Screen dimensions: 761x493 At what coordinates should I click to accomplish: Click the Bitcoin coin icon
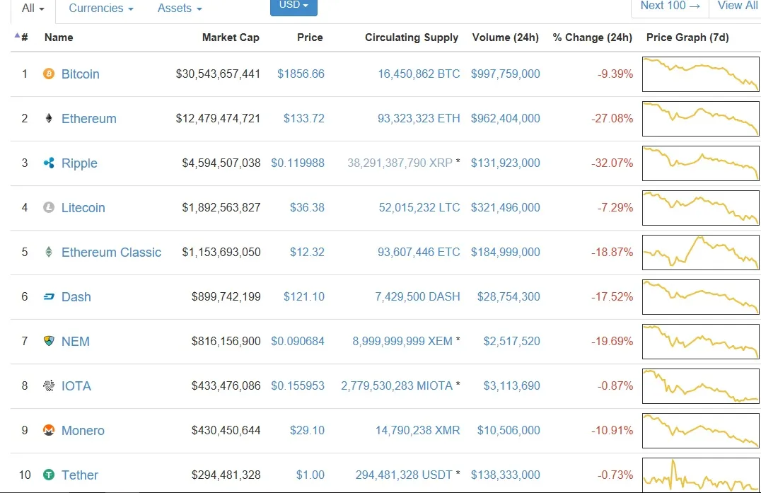coord(49,74)
